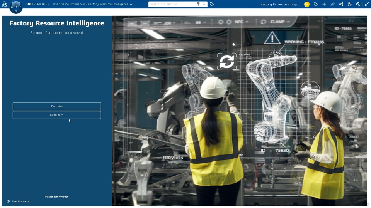The width and height of the screenshot is (371, 208).
Task: Click the User Assistance question icon
Action: click(8, 201)
